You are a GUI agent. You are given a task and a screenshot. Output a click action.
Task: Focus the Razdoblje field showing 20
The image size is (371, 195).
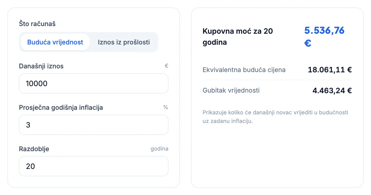coord(94,166)
